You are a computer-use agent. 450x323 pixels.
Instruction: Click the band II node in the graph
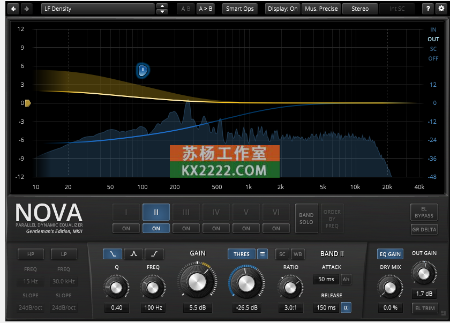(142, 70)
